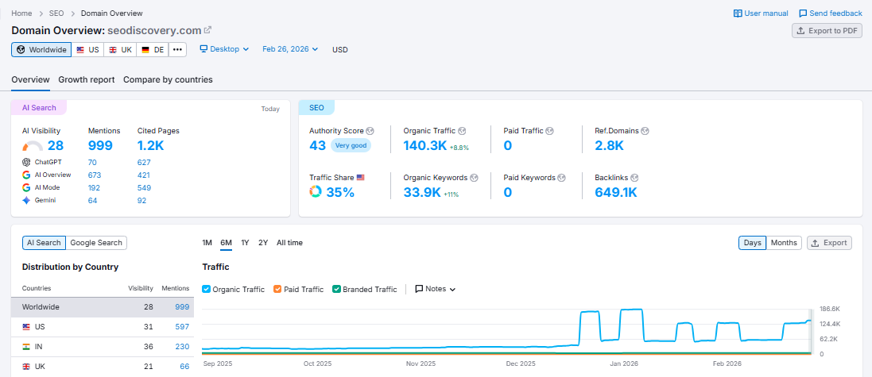Image resolution: width=872 pixels, height=377 pixels.
Task: Click the Google icon next to AI Overview
Action: (26, 175)
